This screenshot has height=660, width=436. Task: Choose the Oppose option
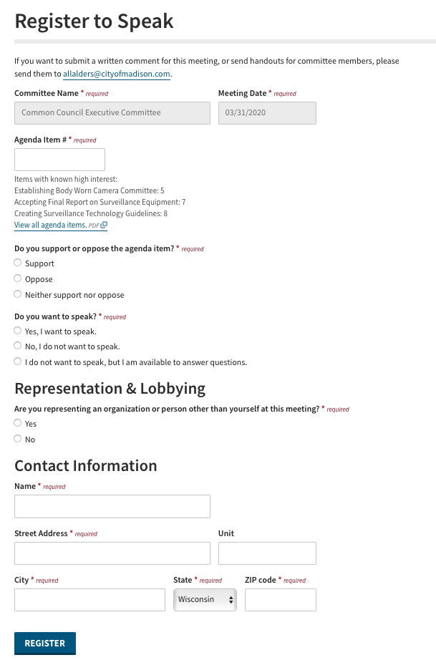click(17, 278)
